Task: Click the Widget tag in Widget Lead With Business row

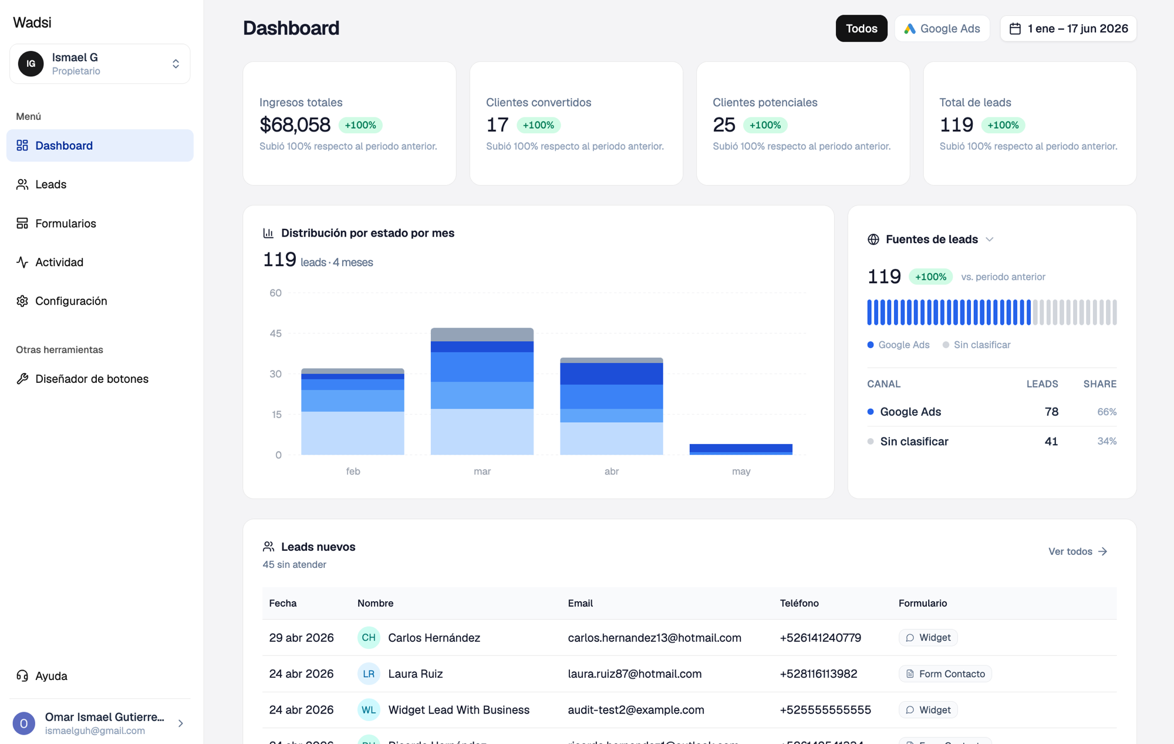Action: pos(928,710)
